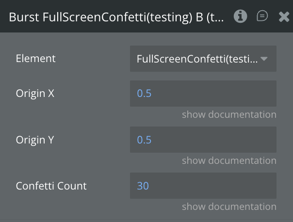Image resolution: width=293 pixels, height=222 pixels.
Task: Click the Origin X input field
Action: coord(203,94)
